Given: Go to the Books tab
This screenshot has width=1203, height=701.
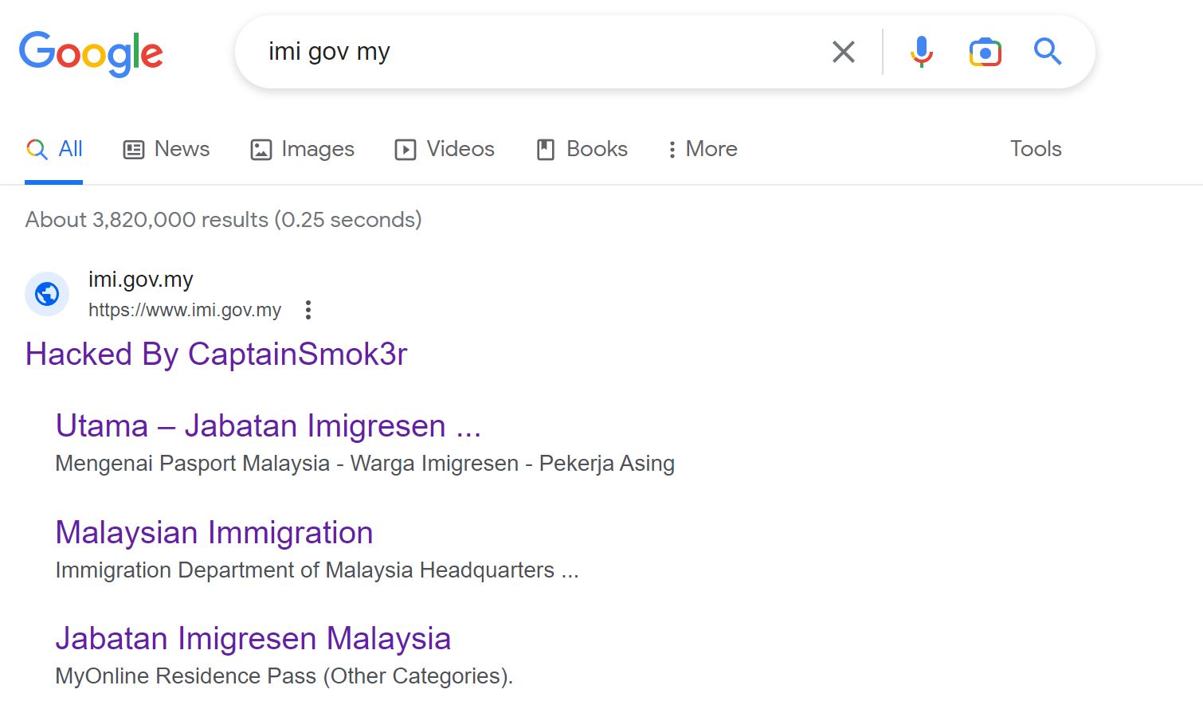Looking at the screenshot, I should click(x=582, y=149).
